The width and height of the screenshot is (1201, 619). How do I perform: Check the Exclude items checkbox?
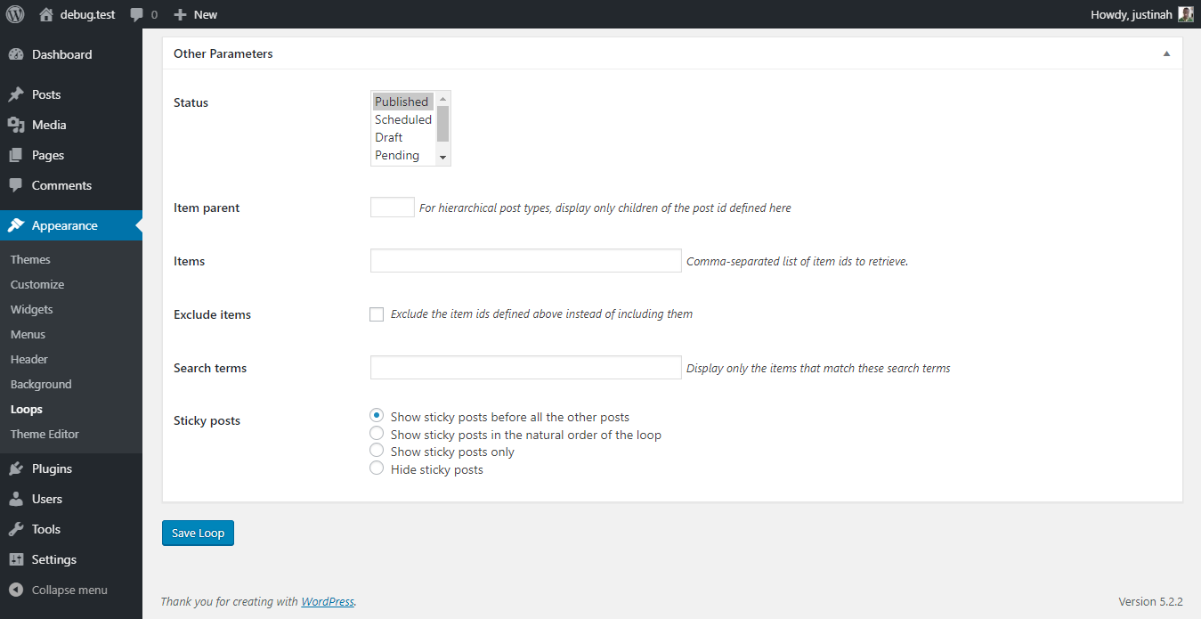coord(377,314)
